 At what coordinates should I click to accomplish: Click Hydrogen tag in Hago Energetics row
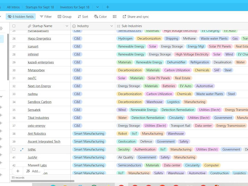tap(125, 39)
